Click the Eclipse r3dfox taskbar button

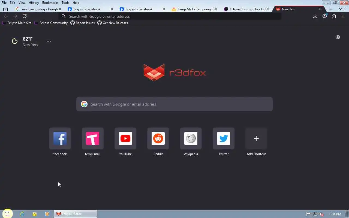pyautogui.click(x=76, y=214)
